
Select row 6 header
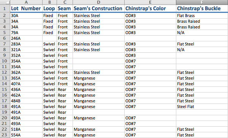click(5, 38)
